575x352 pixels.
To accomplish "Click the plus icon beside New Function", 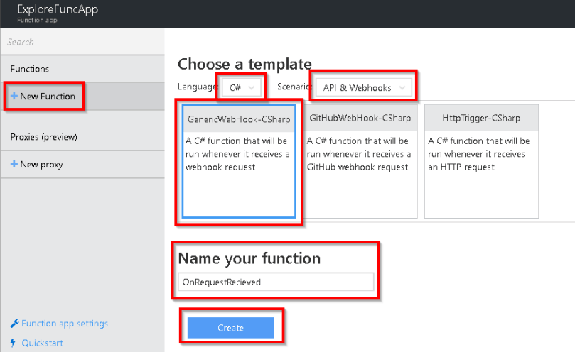I will point(14,96).
